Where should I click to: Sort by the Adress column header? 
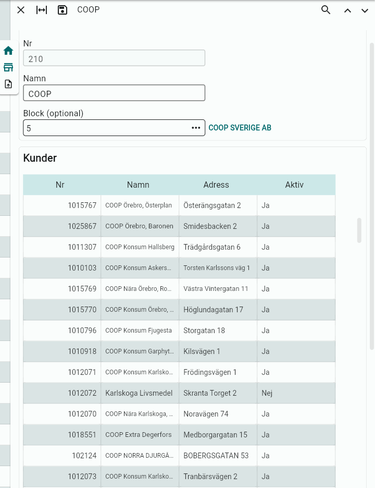[x=216, y=185]
